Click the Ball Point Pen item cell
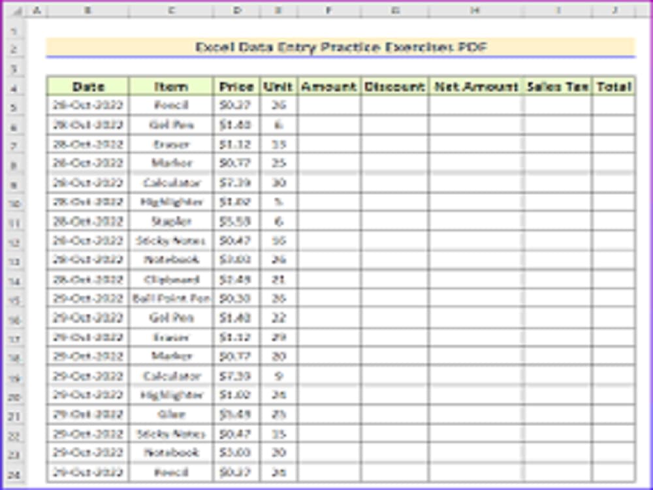The width and height of the screenshot is (653, 490). click(171, 299)
